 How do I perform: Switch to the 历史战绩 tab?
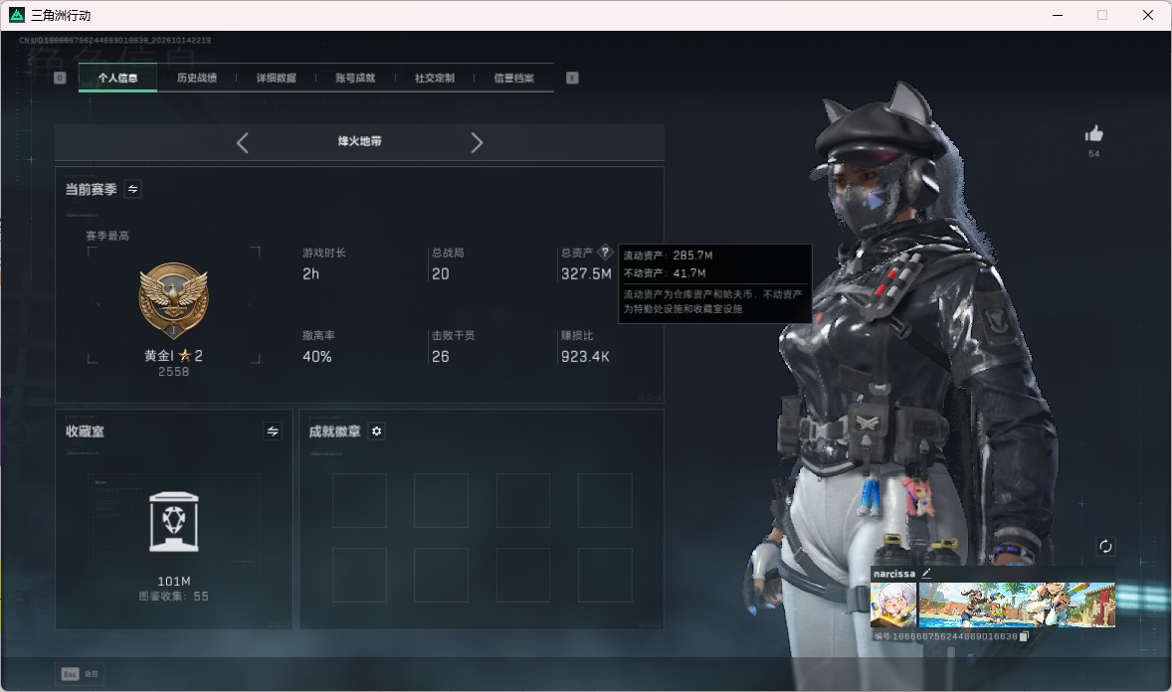[197, 78]
